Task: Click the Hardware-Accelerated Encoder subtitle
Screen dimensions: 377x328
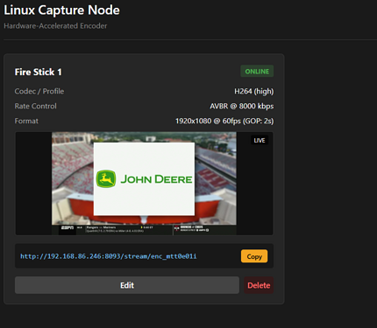Action: 55,26
